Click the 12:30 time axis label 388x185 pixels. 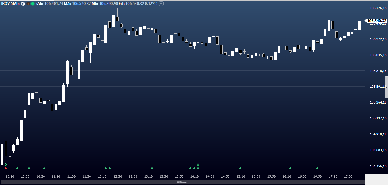click(117, 176)
